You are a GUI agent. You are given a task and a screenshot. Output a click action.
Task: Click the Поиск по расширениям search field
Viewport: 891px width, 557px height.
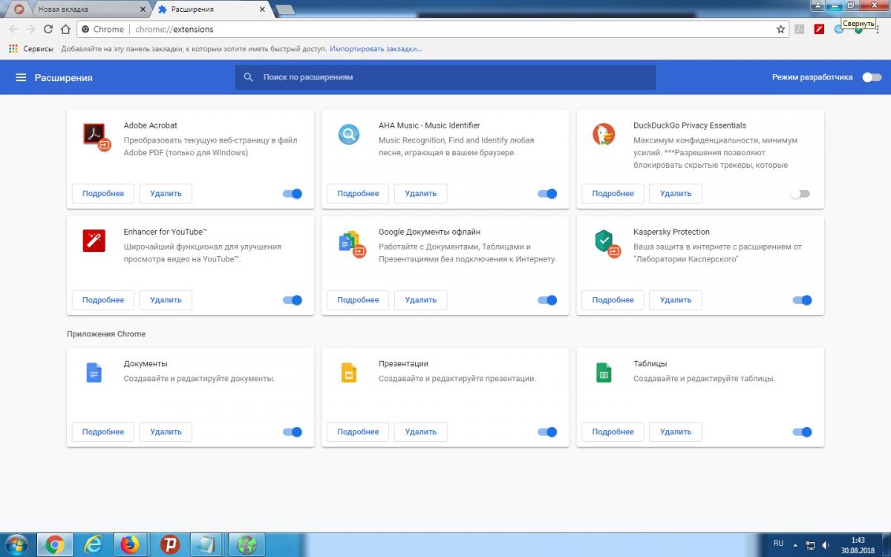[x=446, y=77]
